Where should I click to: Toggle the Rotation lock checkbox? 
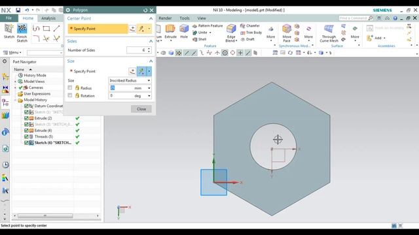[70, 95]
